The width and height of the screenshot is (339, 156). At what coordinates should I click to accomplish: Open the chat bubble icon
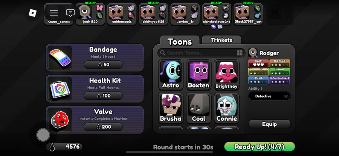70,13
